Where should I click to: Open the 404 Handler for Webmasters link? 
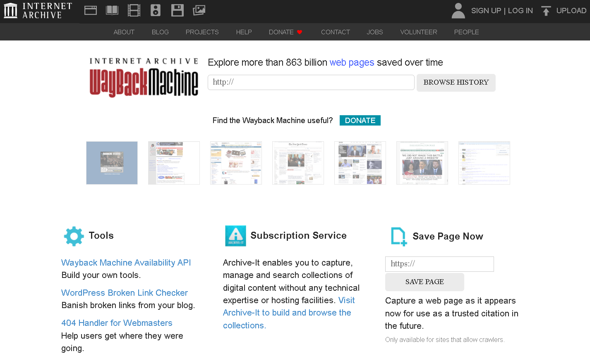pos(117,323)
